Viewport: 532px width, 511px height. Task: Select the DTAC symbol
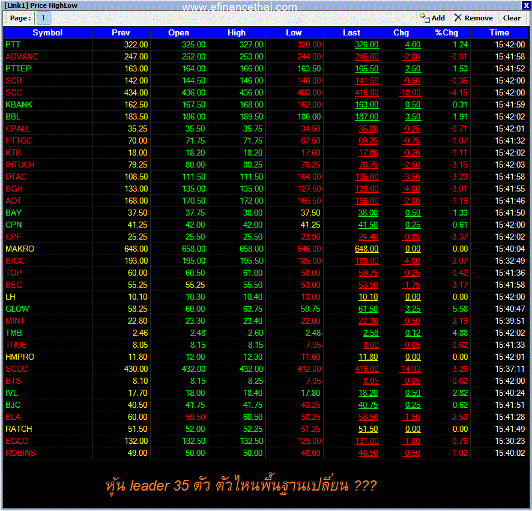16,177
